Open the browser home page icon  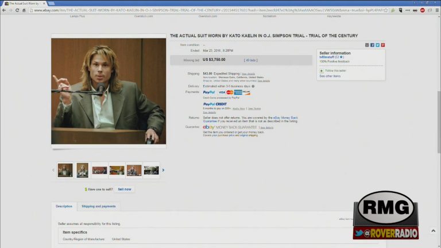[x=24, y=10]
